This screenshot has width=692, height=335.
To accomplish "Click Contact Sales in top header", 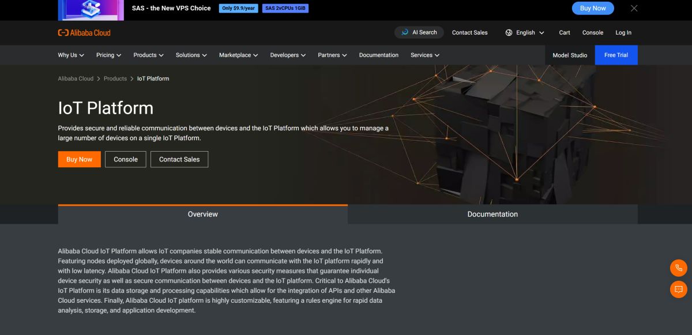I will (x=469, y=33).
